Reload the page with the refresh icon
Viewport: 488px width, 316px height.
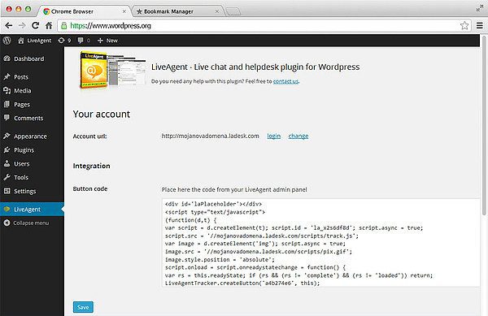[x=36, y=25]
